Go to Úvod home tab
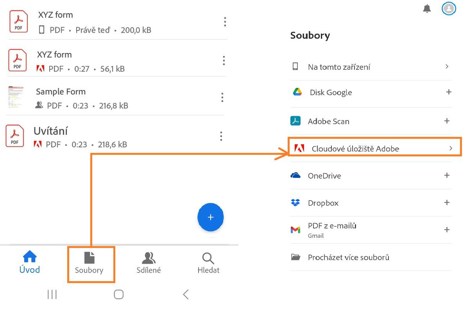Screen dimensions: 469x310 pyautogui.click(x=30, y=262)
